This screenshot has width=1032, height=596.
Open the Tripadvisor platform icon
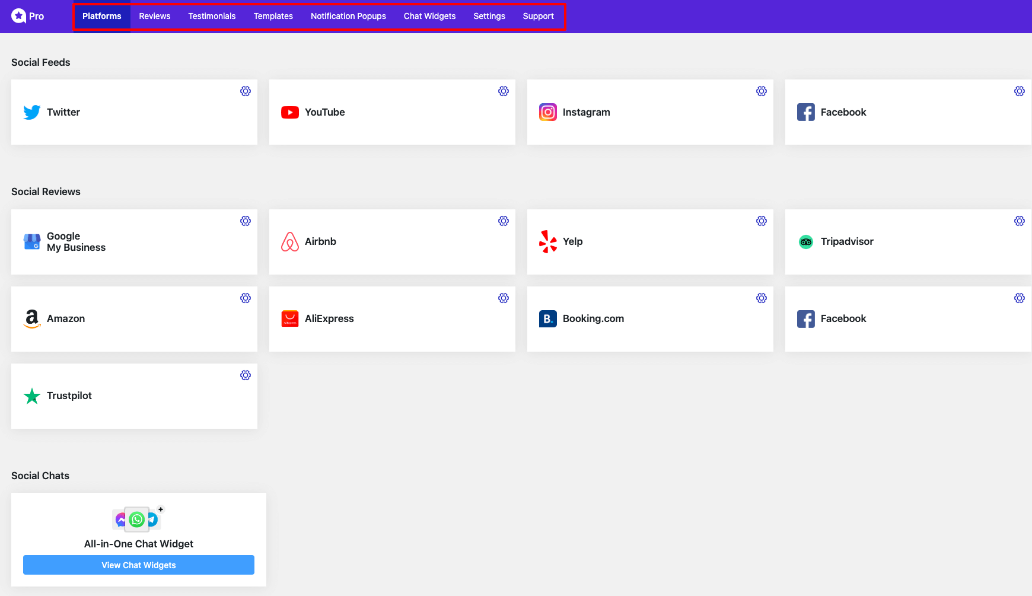pyautogui.click(x=805, y=241)
